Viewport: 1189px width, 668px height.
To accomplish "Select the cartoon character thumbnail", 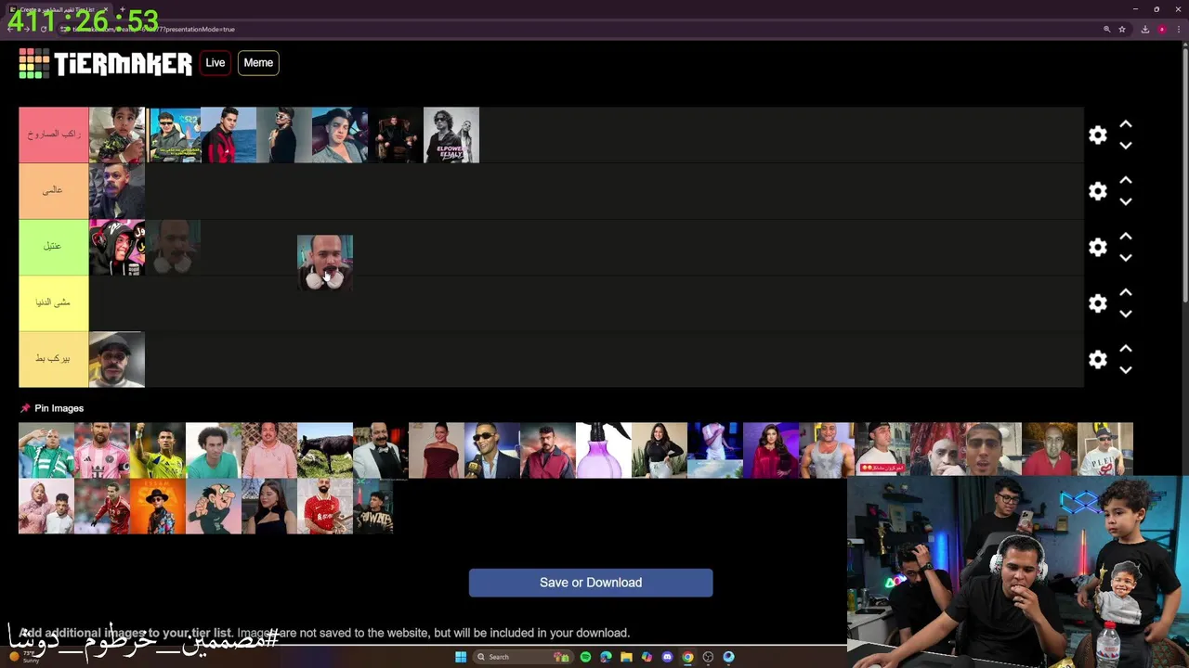I will tap(214, 507).
